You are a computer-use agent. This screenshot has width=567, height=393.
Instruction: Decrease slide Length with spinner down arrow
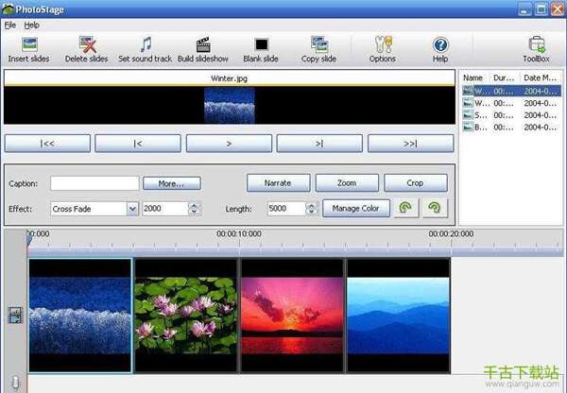click(x=311, y=212)
